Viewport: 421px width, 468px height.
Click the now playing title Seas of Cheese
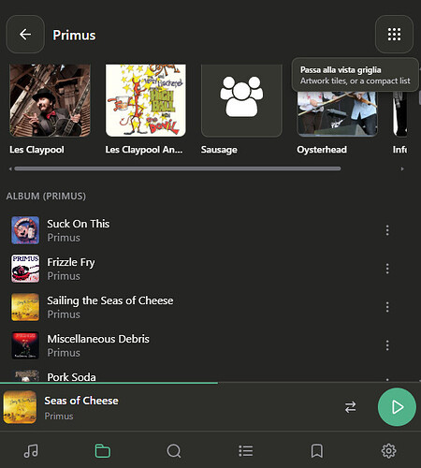coord(81,401)
